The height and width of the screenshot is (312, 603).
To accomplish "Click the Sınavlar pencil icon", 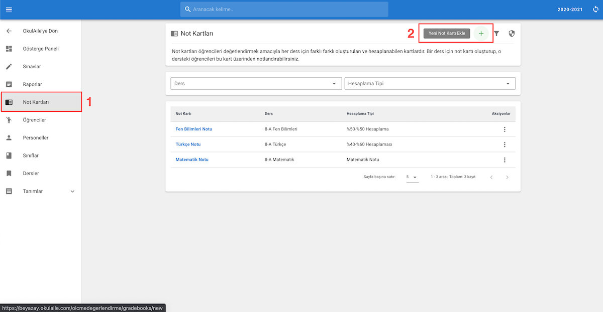I will pos(9,67).
